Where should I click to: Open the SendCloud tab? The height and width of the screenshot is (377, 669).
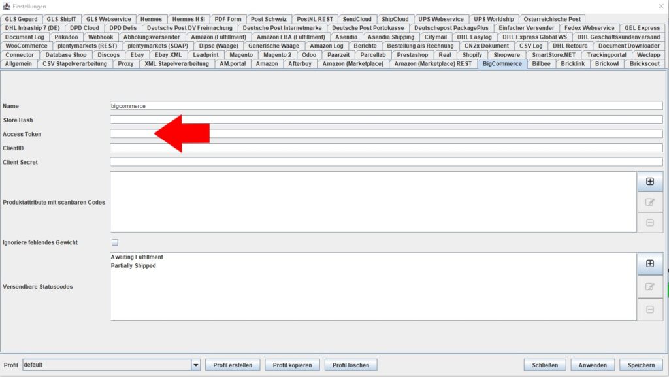[357, 19]
